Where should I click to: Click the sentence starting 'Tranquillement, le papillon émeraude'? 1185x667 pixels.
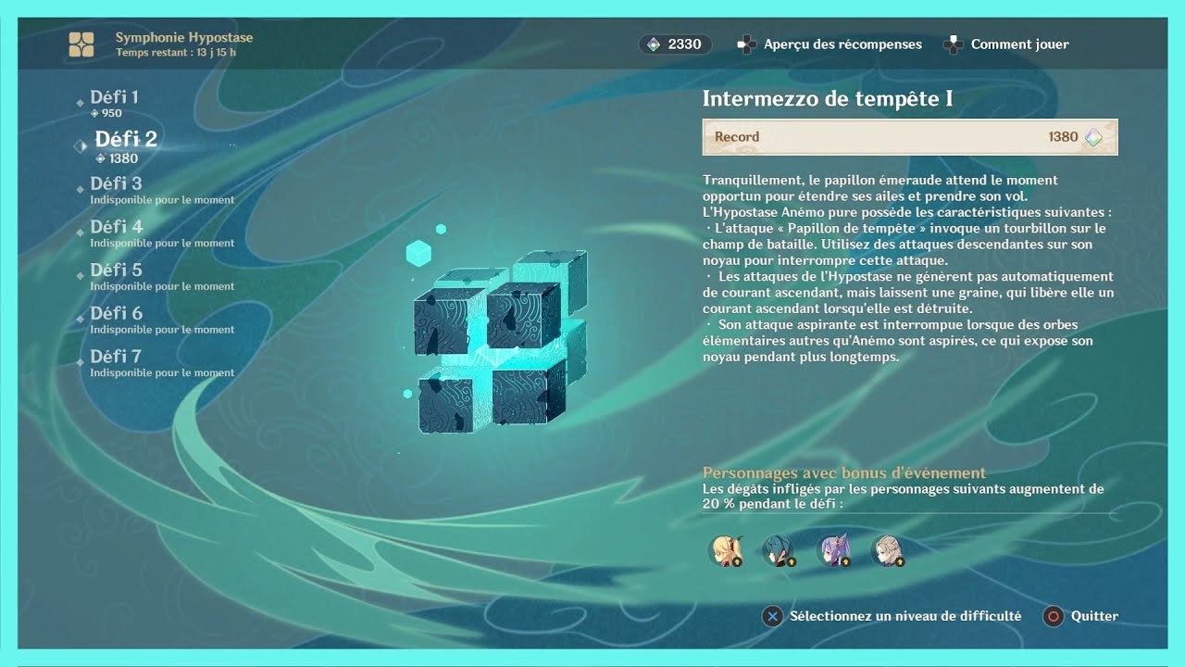click(x=880, y=188)
